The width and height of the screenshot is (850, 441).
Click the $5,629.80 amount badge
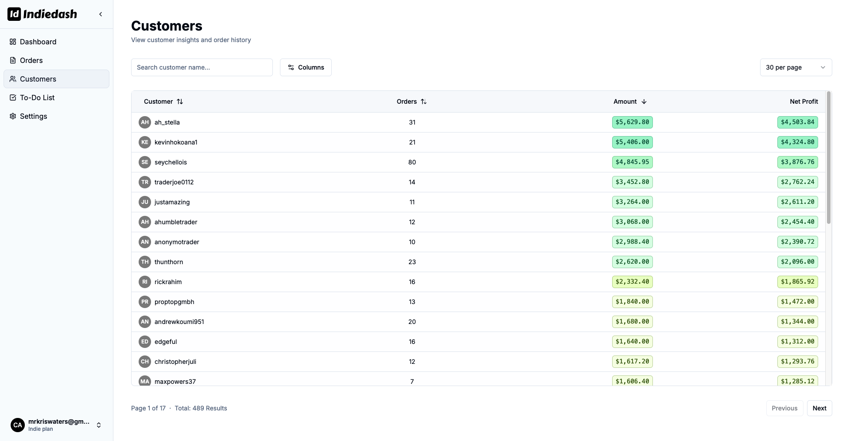click(632, 122)
